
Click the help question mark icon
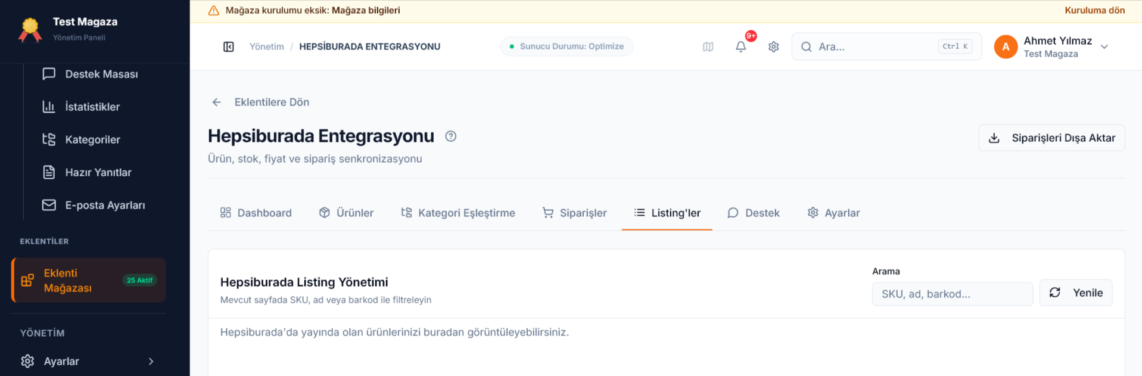tap(451, 136)
